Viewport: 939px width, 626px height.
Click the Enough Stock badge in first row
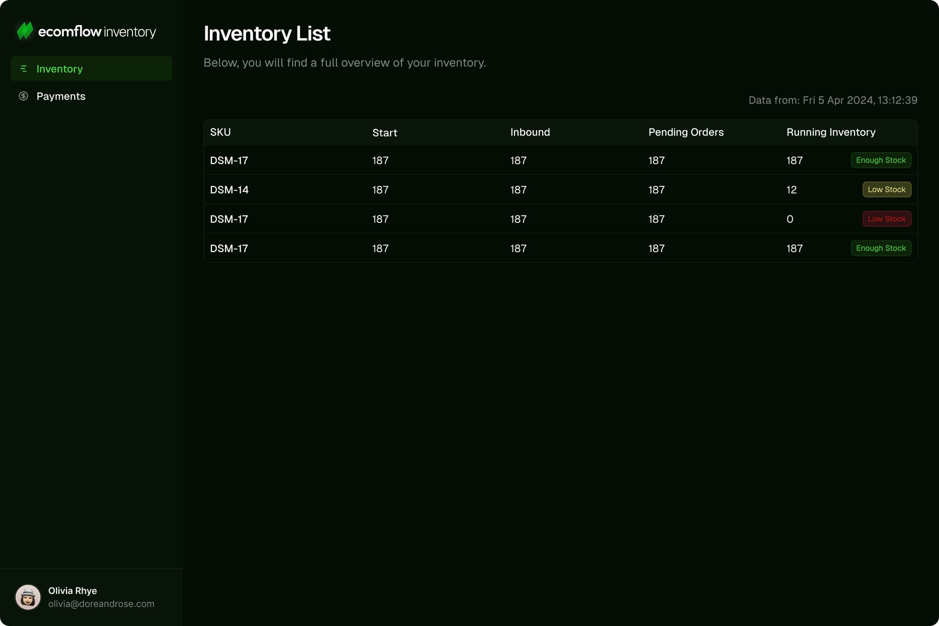pos(880,160)
